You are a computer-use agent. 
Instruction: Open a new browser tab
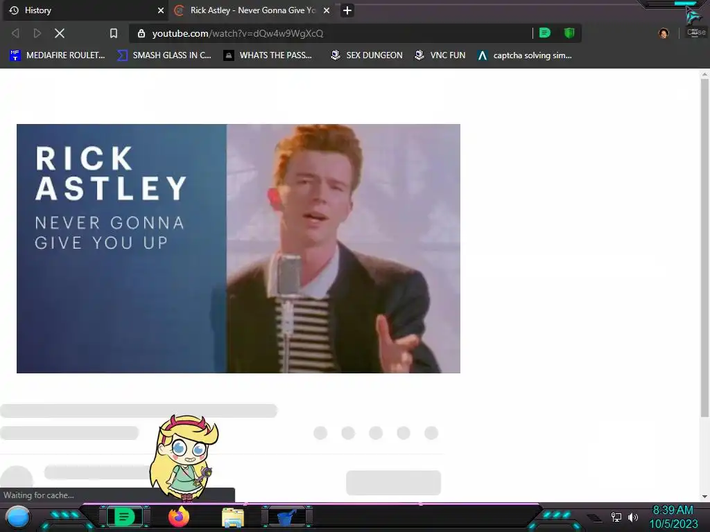tap(347, 10)
